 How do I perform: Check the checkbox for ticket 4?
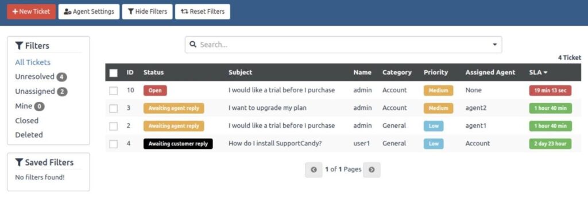[113, 144]
